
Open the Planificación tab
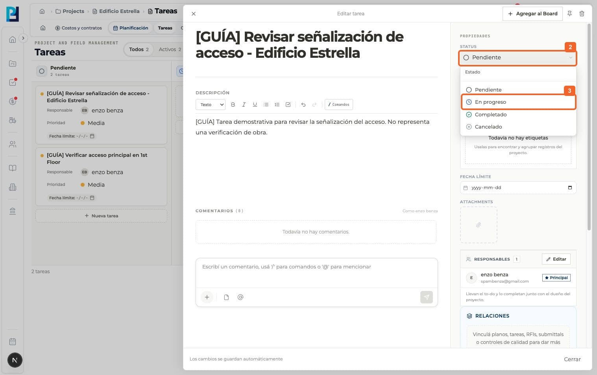[x=131, y=28]
